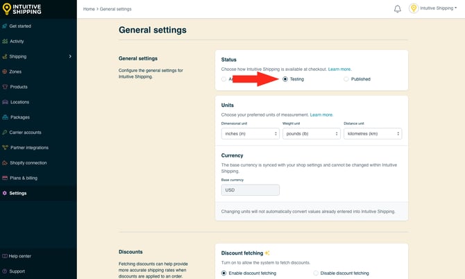
Task: Open Help center link
Action: pyautogui.click(x=19, y=256)
